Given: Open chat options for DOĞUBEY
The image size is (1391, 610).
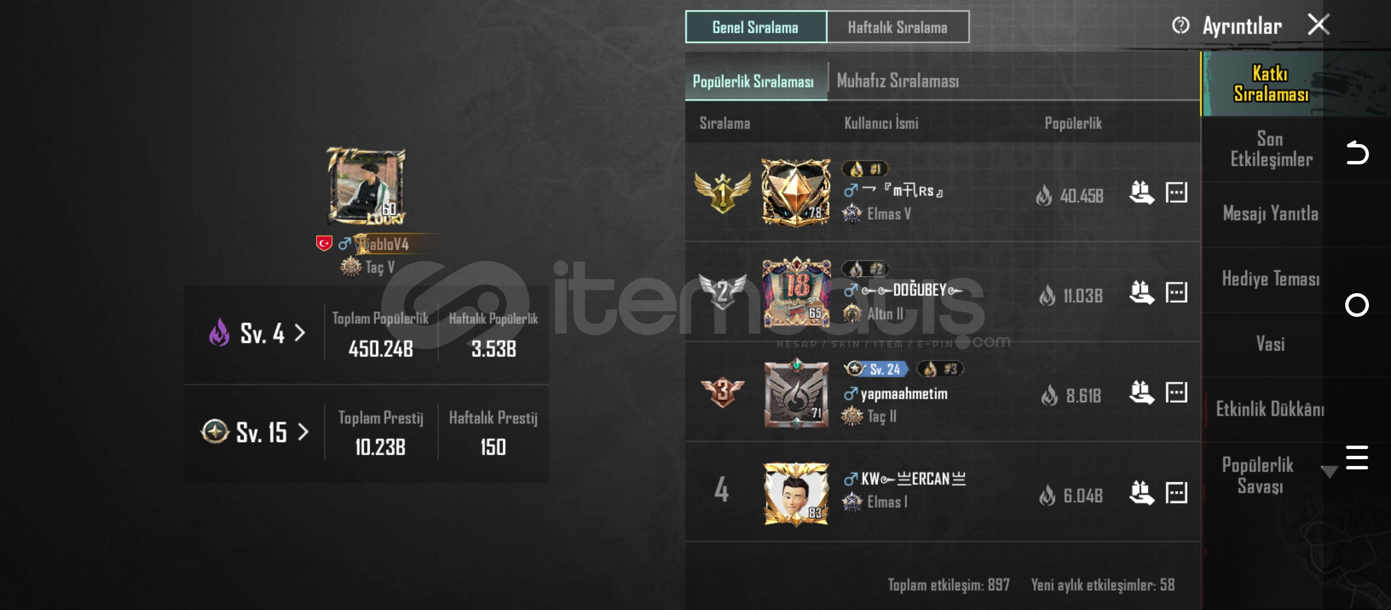Looking at the screenshot, I should pyautogui.click(x=1176, y=293).
